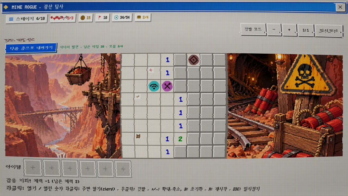Click title text MINE ROGUE · 광산 탐사
348x196 pixels.
pyautogui.click(x=38, y=7)
